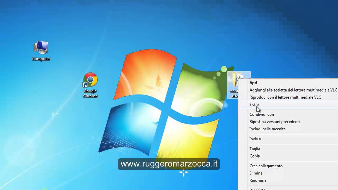Select Ripristina versioni precedenti
This screenshot has height=190, width=338.
tap(288, 122)
